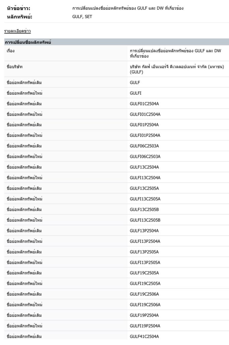Click the GULF19C2506A cell
229x345 pixels.
(x=144, y=294)
